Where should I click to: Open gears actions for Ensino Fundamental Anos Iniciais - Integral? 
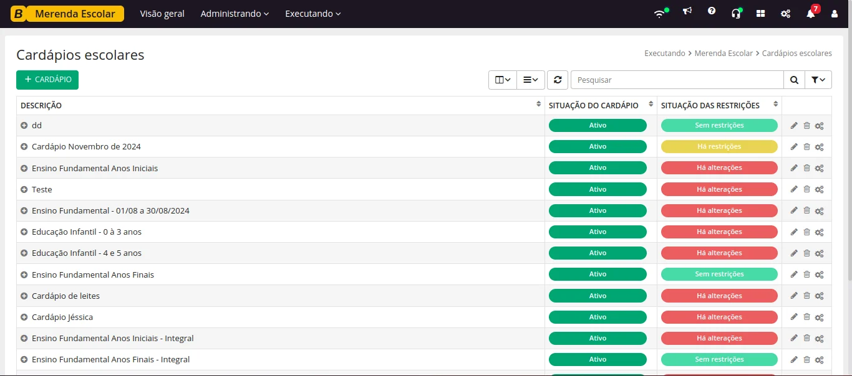click(820, 338)
